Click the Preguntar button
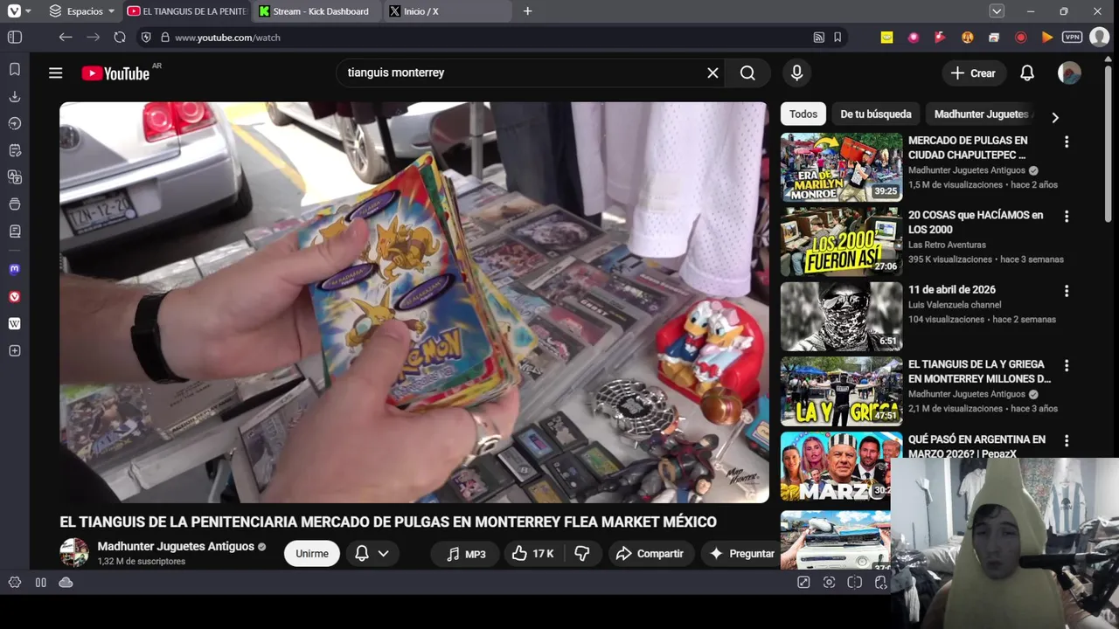This screenshot has height=629, width=1119. [741, 554]
